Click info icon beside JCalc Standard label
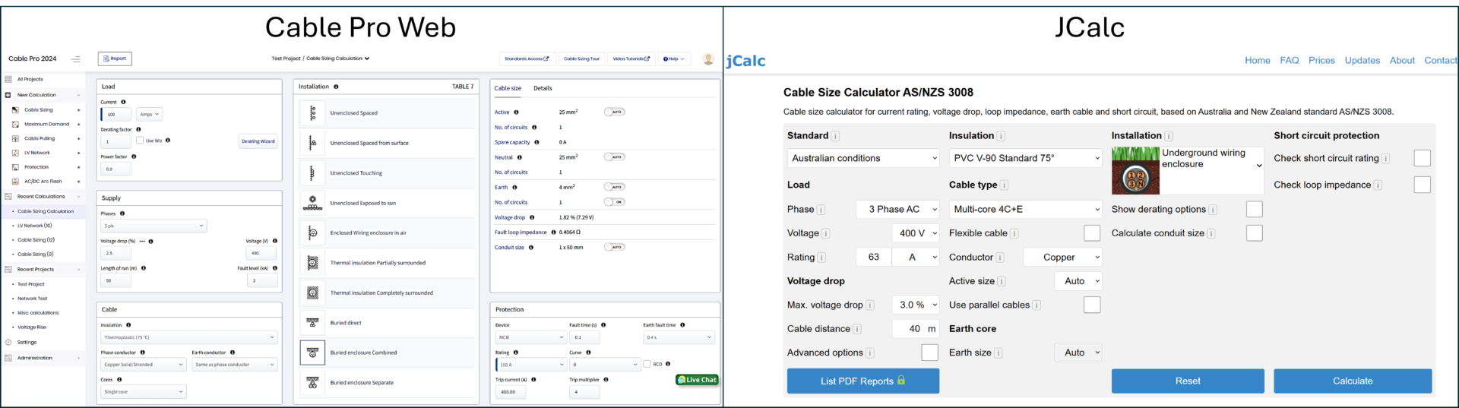1459x408 pixels. (x=835, y=136)
